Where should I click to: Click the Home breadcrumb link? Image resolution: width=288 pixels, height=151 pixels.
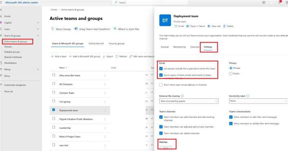54,10
